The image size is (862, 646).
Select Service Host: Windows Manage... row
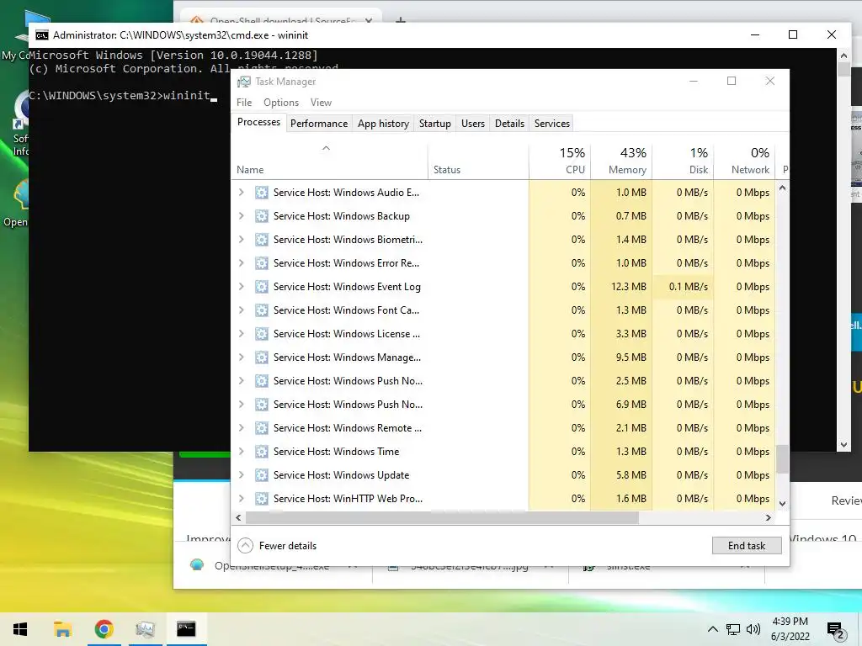(x=503, y=357)
